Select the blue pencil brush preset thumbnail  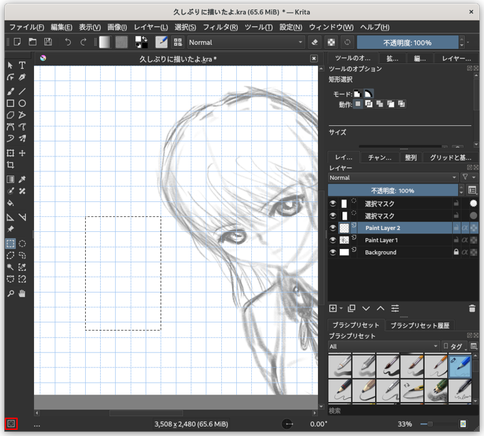pos(460,367)
